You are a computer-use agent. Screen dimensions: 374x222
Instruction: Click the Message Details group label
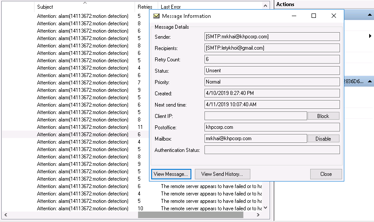click(x=172, y=27)
